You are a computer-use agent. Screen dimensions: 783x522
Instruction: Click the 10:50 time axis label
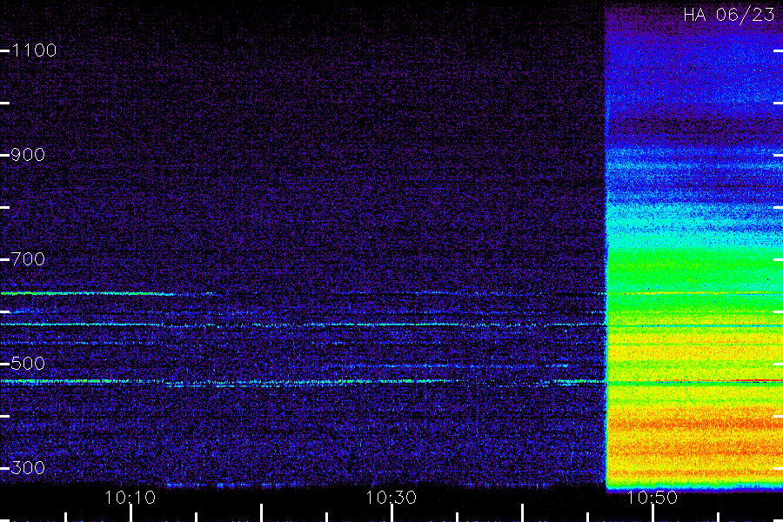click(652, 498)
